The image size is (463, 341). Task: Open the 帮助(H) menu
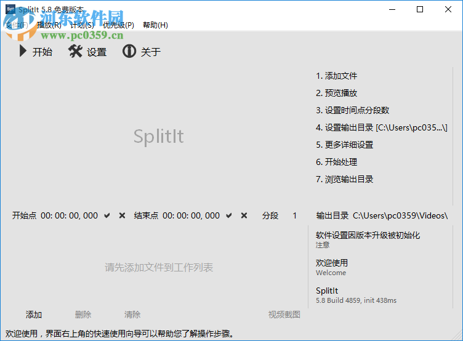click(x=155, y=25)
